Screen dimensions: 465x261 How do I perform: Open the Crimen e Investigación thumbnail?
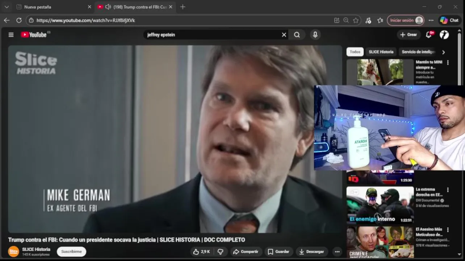point(380,242)
